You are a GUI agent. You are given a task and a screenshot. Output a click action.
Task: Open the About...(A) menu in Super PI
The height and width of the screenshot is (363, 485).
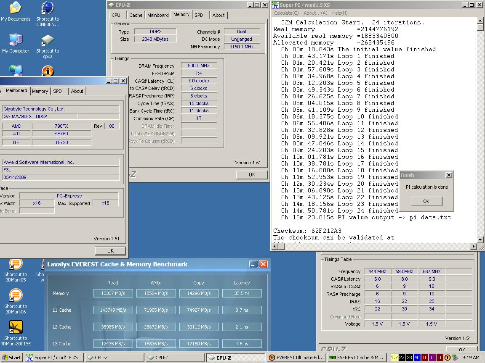tap(315, 13)
